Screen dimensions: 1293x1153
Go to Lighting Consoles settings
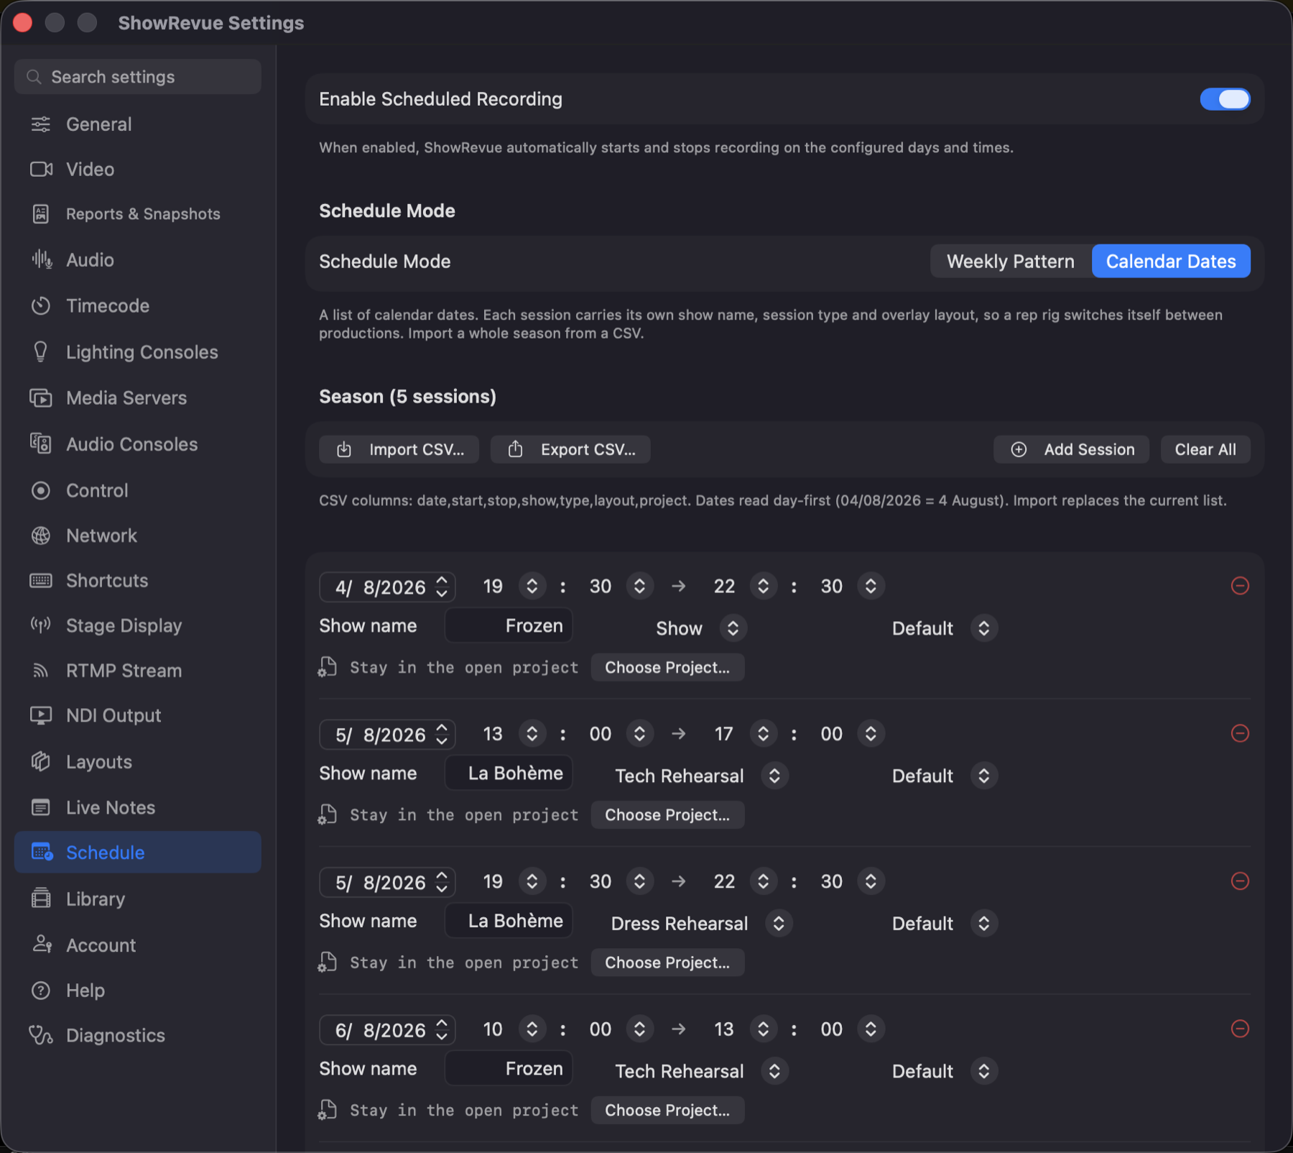click(142, 352)
